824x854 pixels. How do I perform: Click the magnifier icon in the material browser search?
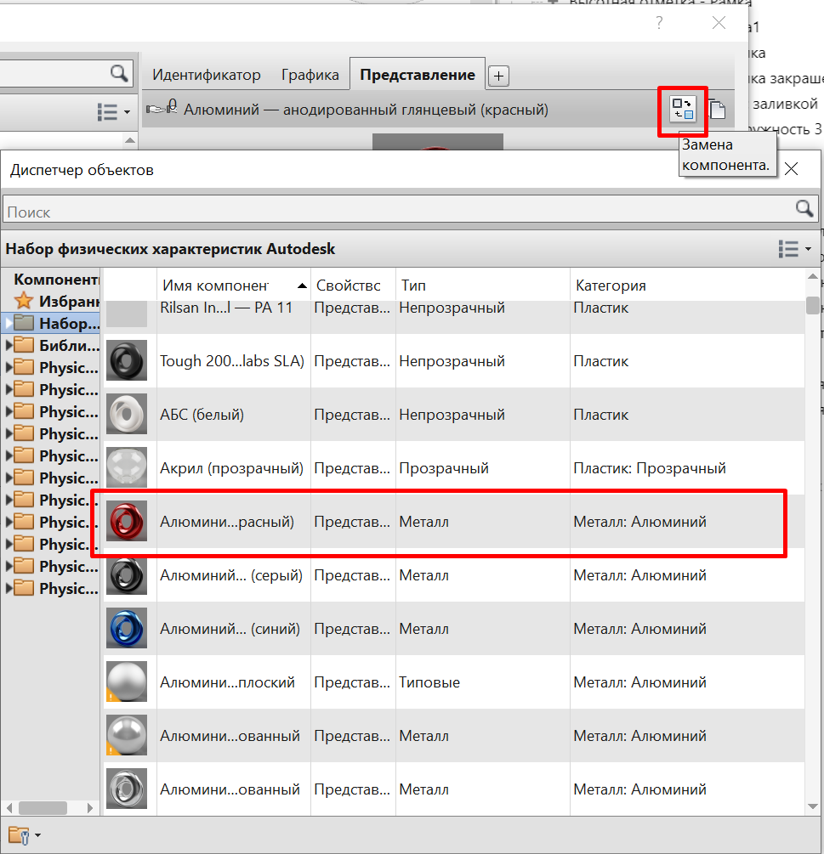coord(119,73)
